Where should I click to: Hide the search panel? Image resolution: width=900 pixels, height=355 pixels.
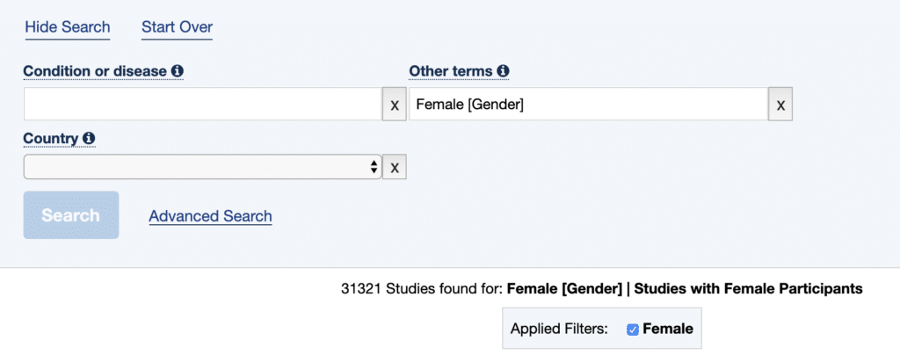67,27
